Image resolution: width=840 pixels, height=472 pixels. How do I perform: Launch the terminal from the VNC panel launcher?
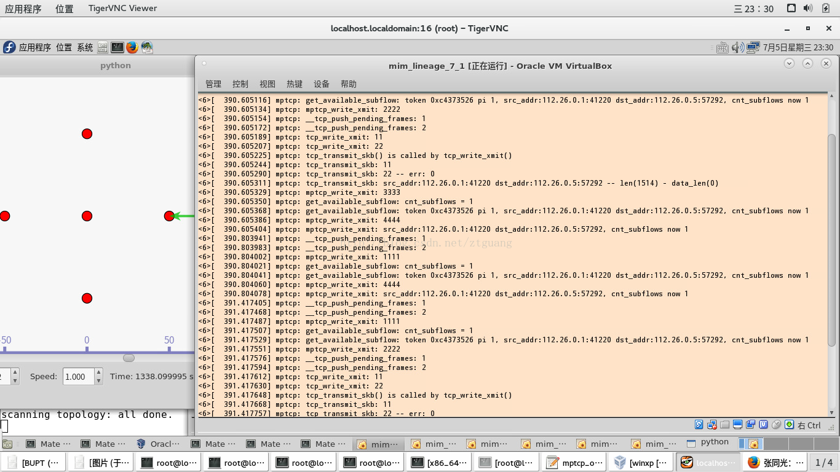[117, 47]
